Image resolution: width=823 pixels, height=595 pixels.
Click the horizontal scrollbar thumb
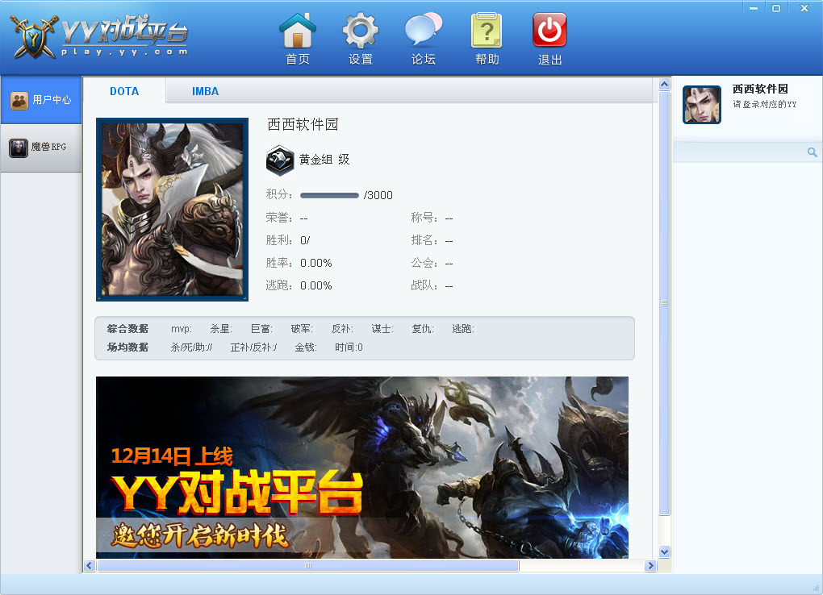pyautogui.click(x=308, y=565)
